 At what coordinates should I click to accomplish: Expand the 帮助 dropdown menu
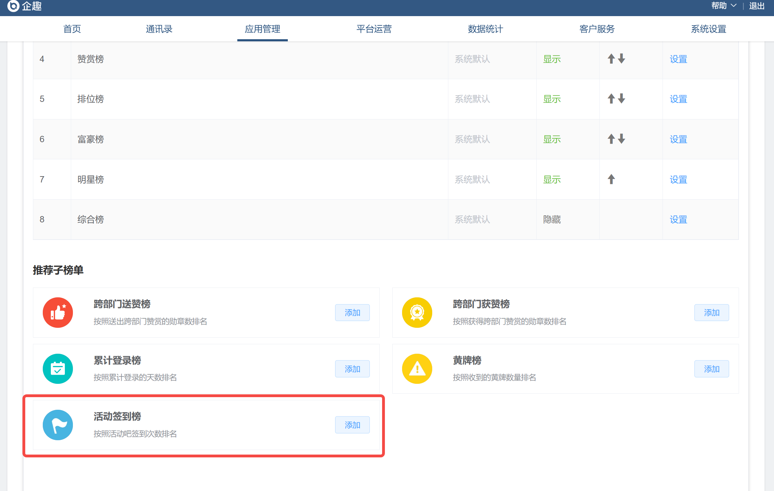click(724, 6)
